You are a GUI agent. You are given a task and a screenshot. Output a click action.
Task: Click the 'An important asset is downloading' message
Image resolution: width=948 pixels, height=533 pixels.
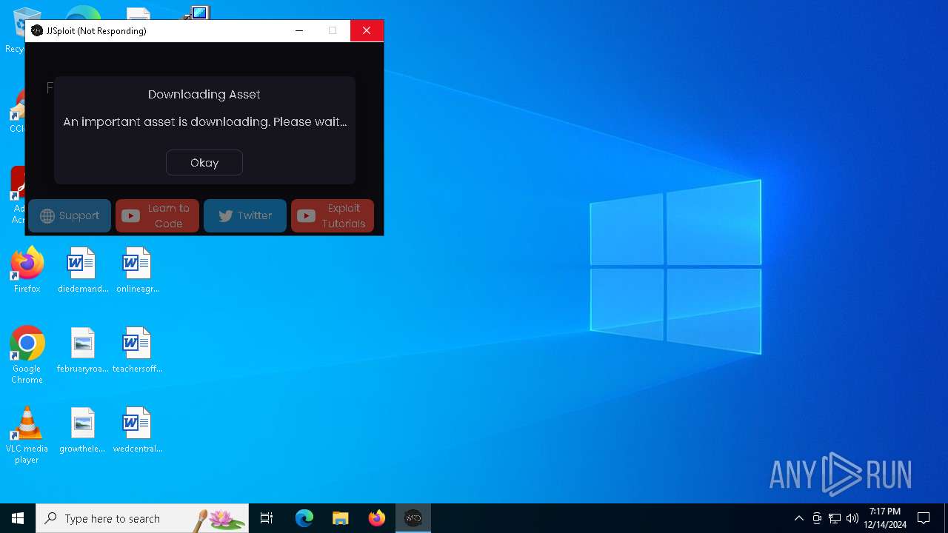[x=205, y=121]
